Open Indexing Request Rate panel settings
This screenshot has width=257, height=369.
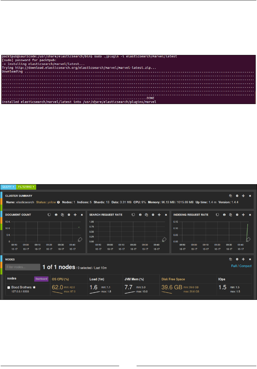[x=237, y=215]
